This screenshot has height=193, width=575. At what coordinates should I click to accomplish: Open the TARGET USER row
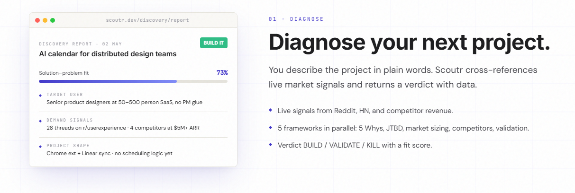tap(133, 98)
